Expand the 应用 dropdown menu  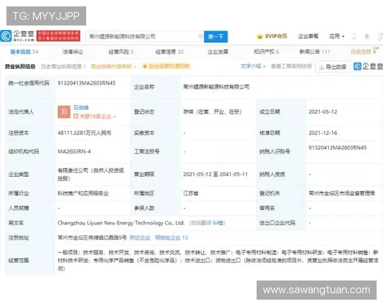336,36
